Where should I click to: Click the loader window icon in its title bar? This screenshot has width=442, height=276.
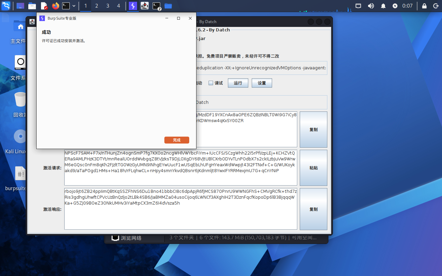tap(32, 22)
